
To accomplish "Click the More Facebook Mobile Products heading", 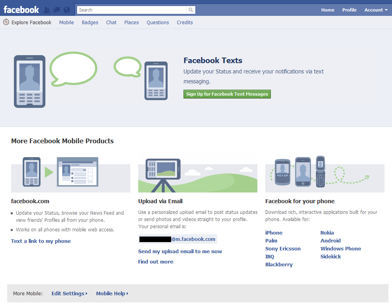I will [62, 141].
